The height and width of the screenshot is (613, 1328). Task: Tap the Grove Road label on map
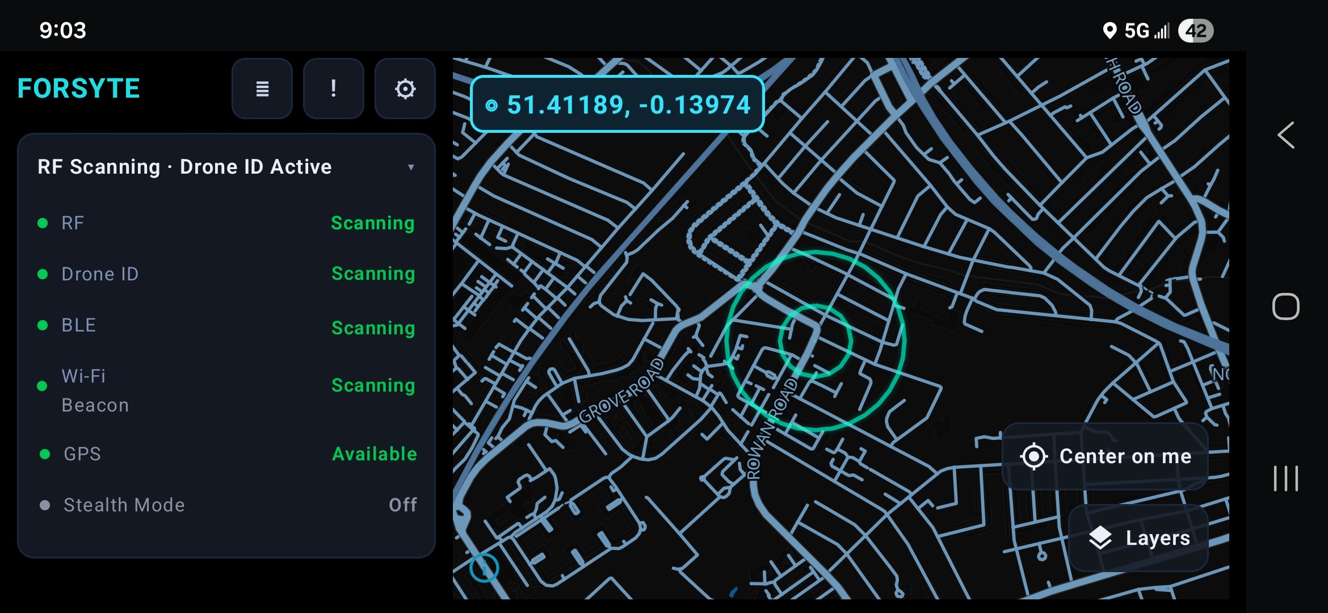coord(621,391)
